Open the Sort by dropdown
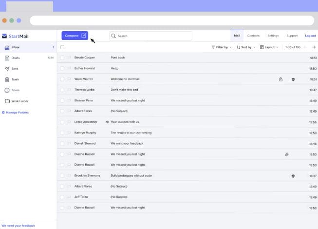Image resolution: width=318 pixels, height=229 pixels. pyautogui.click(x=246, y=47)
